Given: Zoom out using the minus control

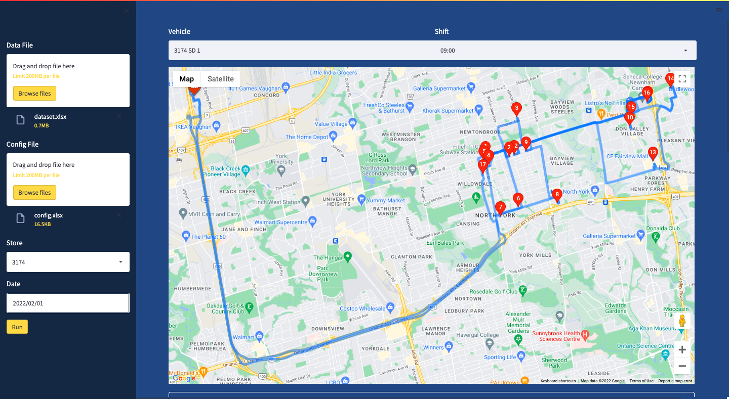Looking at the screenshot, I should 682,366.
